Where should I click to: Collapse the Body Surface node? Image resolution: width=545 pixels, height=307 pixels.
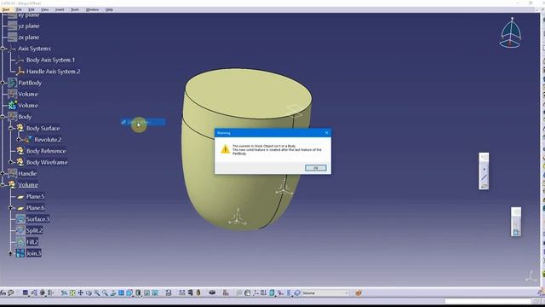(x=11, y=128)
